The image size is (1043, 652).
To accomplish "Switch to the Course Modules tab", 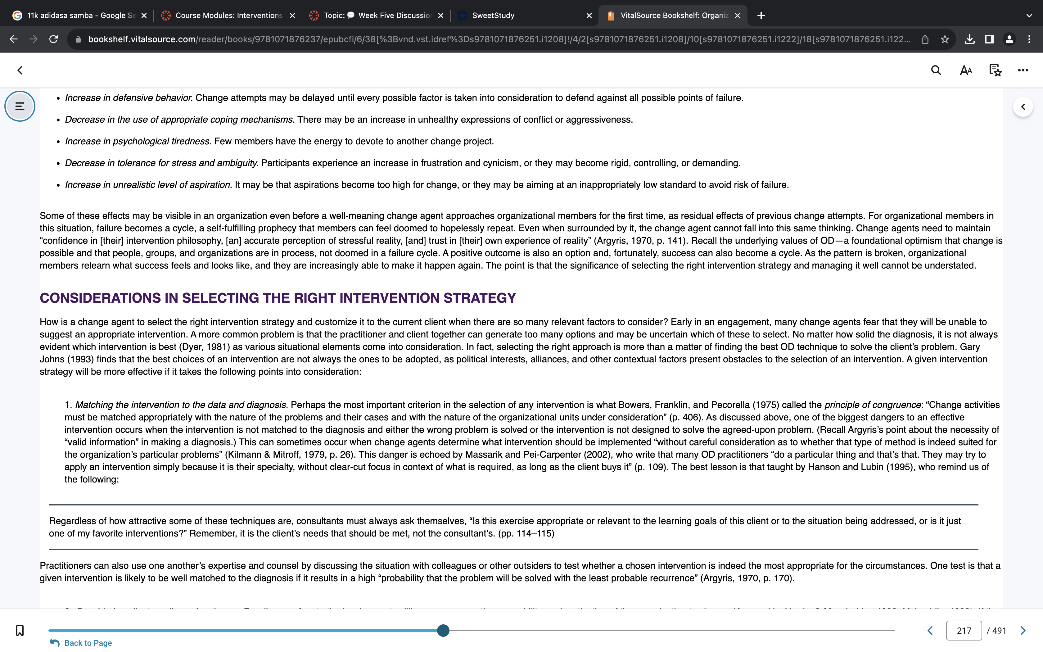I will 228,16.
